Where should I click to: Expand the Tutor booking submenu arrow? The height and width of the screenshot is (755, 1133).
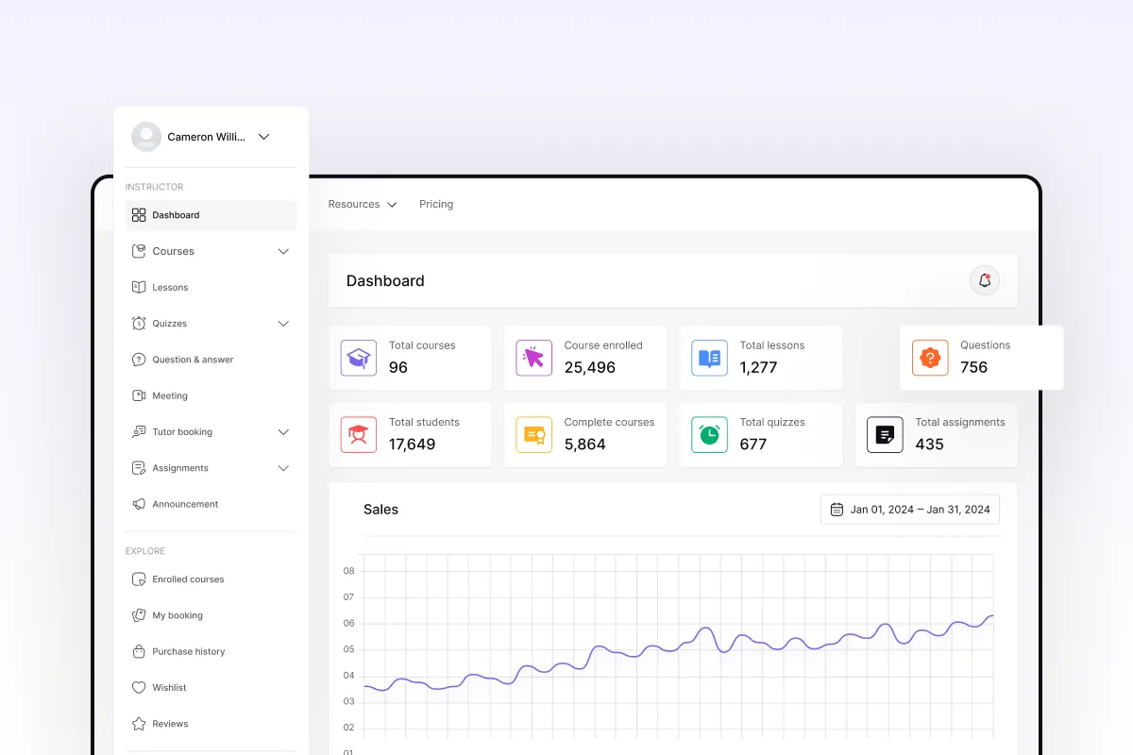pyautogui.click(x=283, y=432)
